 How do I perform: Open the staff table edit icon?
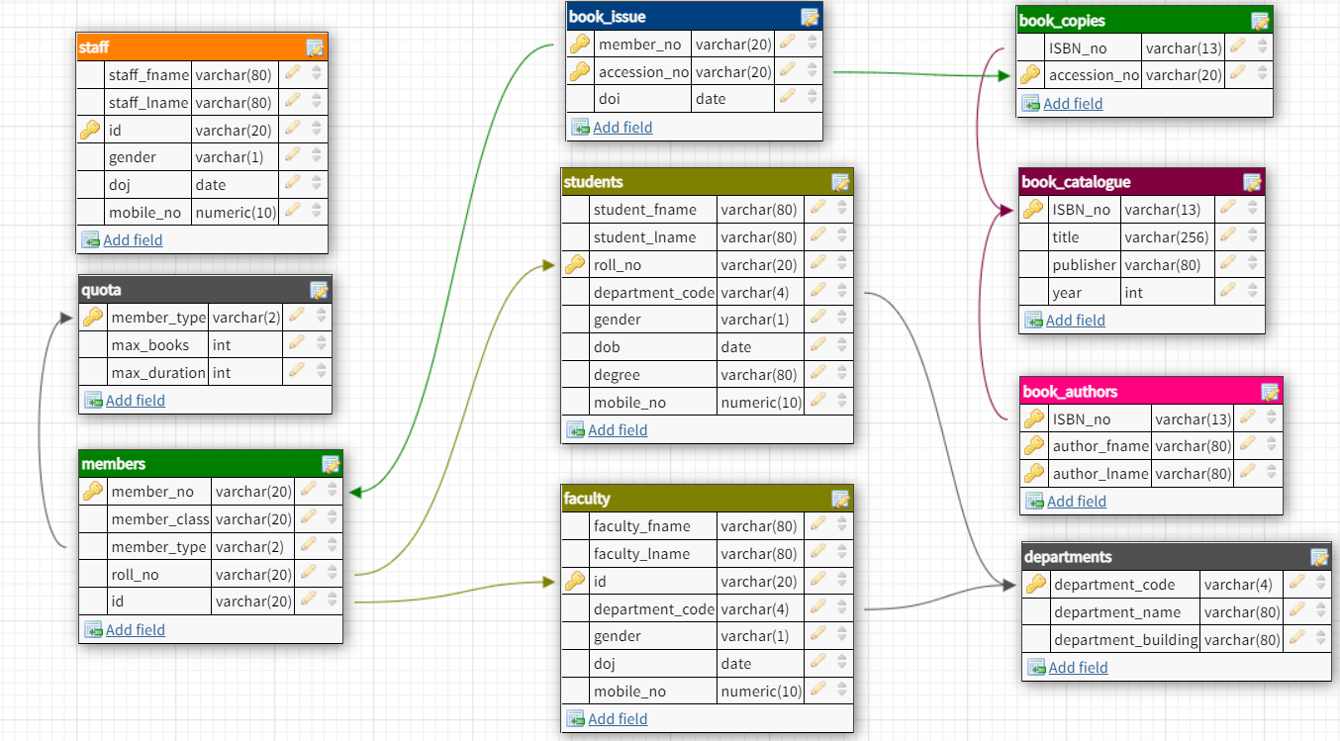coord(316,47)
